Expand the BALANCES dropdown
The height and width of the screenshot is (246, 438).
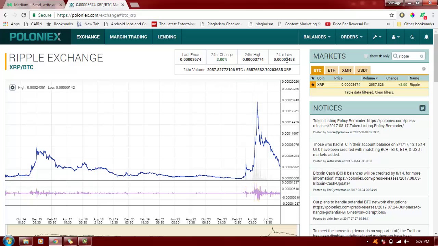click(317, 37)
